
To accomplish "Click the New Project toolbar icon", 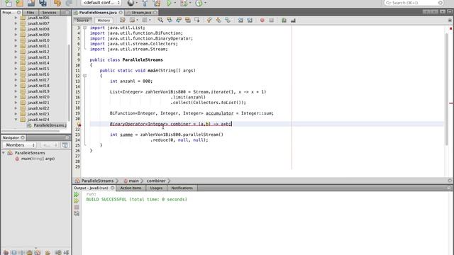I will pyautogui.click(x=20, y=3).
